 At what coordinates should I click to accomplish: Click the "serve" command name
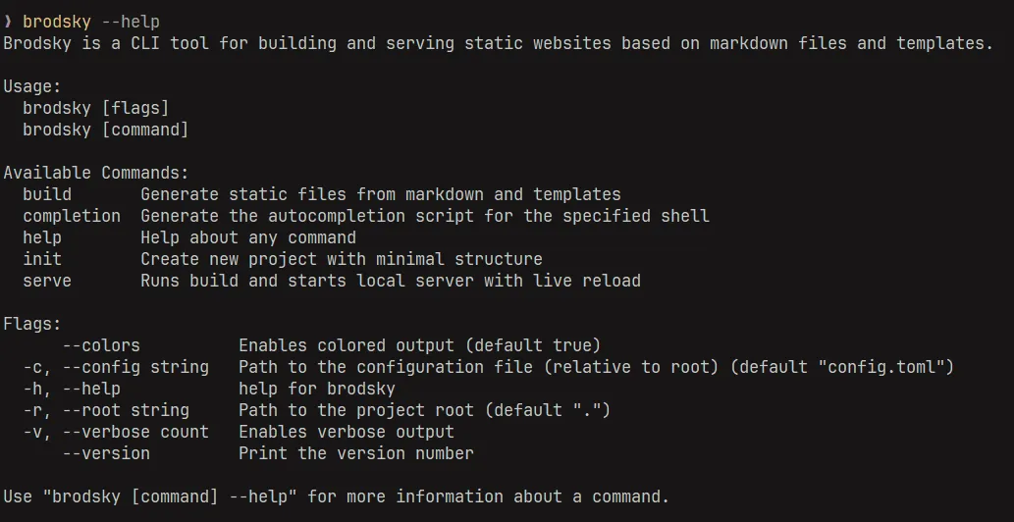pyautogui.click(x=47, y=281)
